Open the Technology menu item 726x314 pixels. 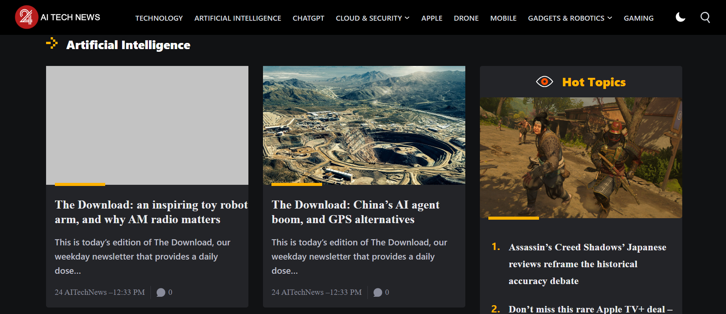click(x=159, y=18)
